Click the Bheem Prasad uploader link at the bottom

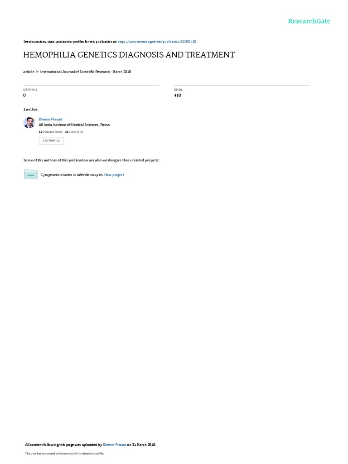(x=115, y=445)
